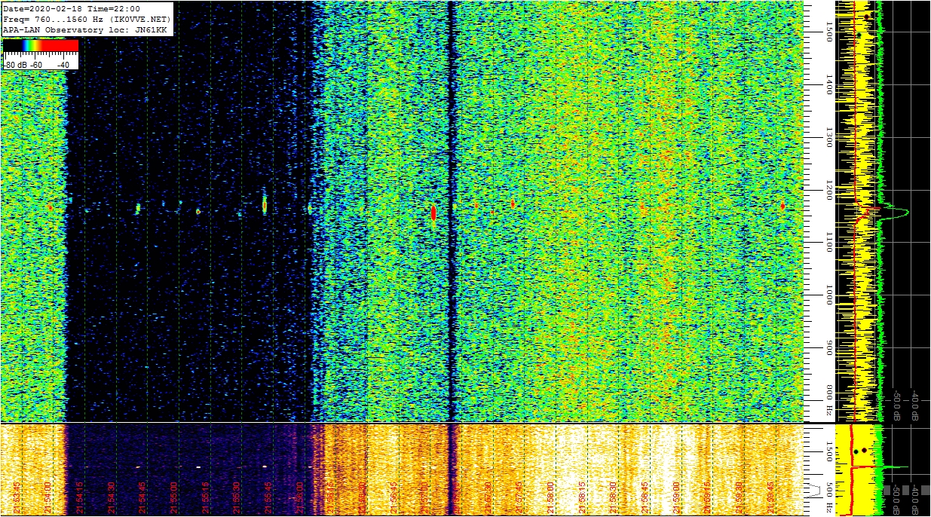
Task: Click the 21:57:45 time marker
Action: [x=519, y=497]
